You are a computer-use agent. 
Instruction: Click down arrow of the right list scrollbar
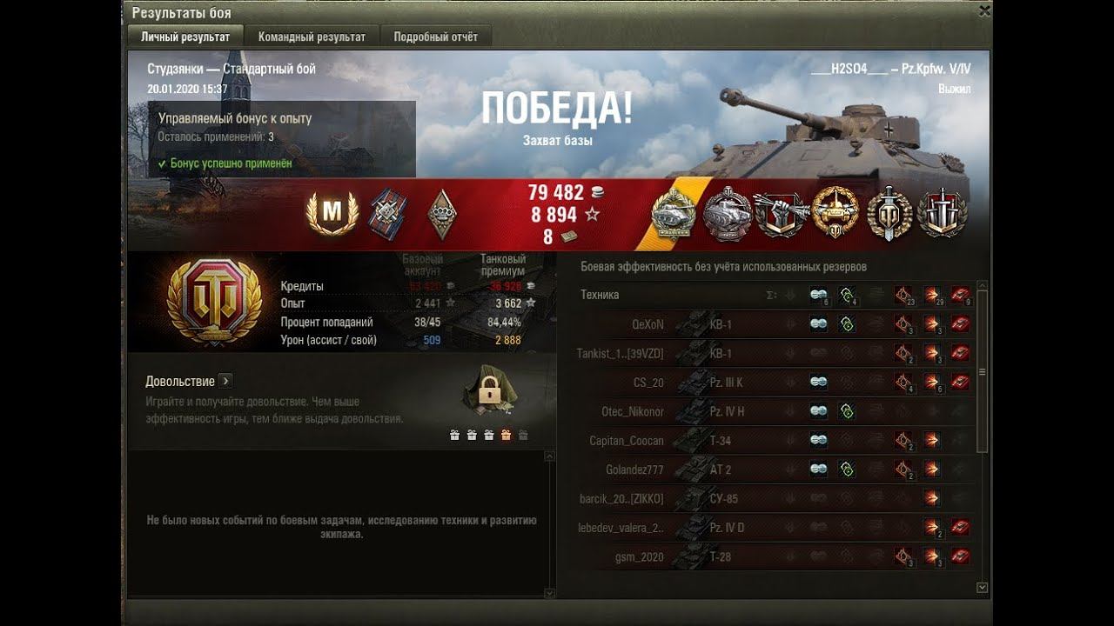(982, 588)
